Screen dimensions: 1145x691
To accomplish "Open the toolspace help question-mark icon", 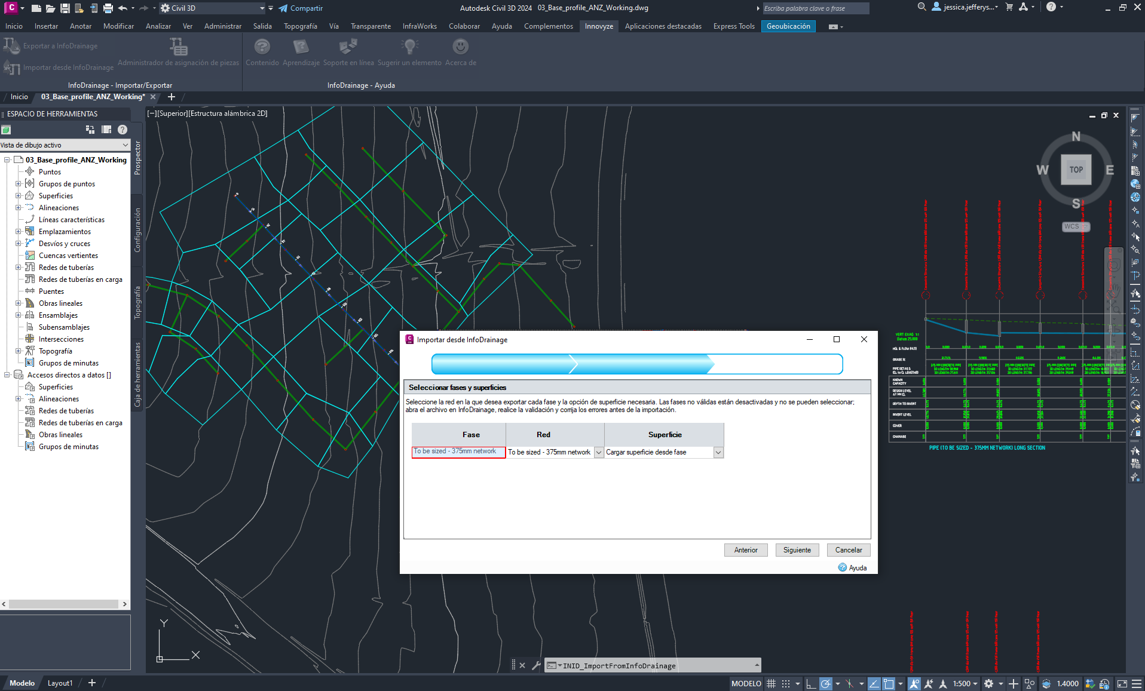I will click(123, 130).
